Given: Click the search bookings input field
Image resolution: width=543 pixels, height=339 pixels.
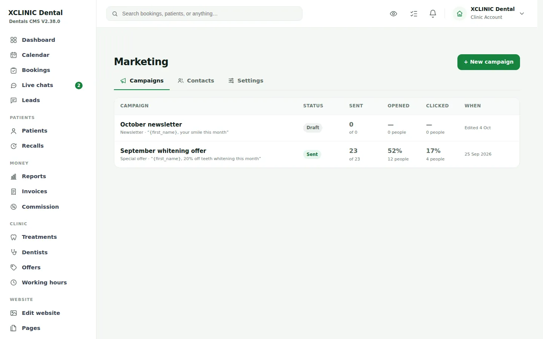Looking at the screenshot, I should (x=204, y=14).
